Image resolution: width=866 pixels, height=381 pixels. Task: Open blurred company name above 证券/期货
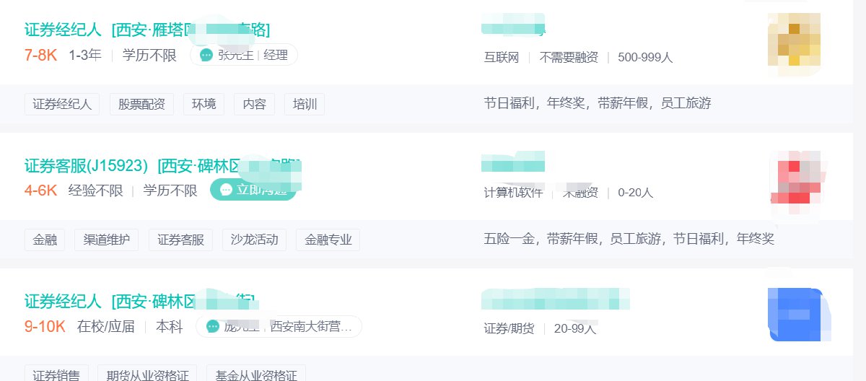(554, 298)
